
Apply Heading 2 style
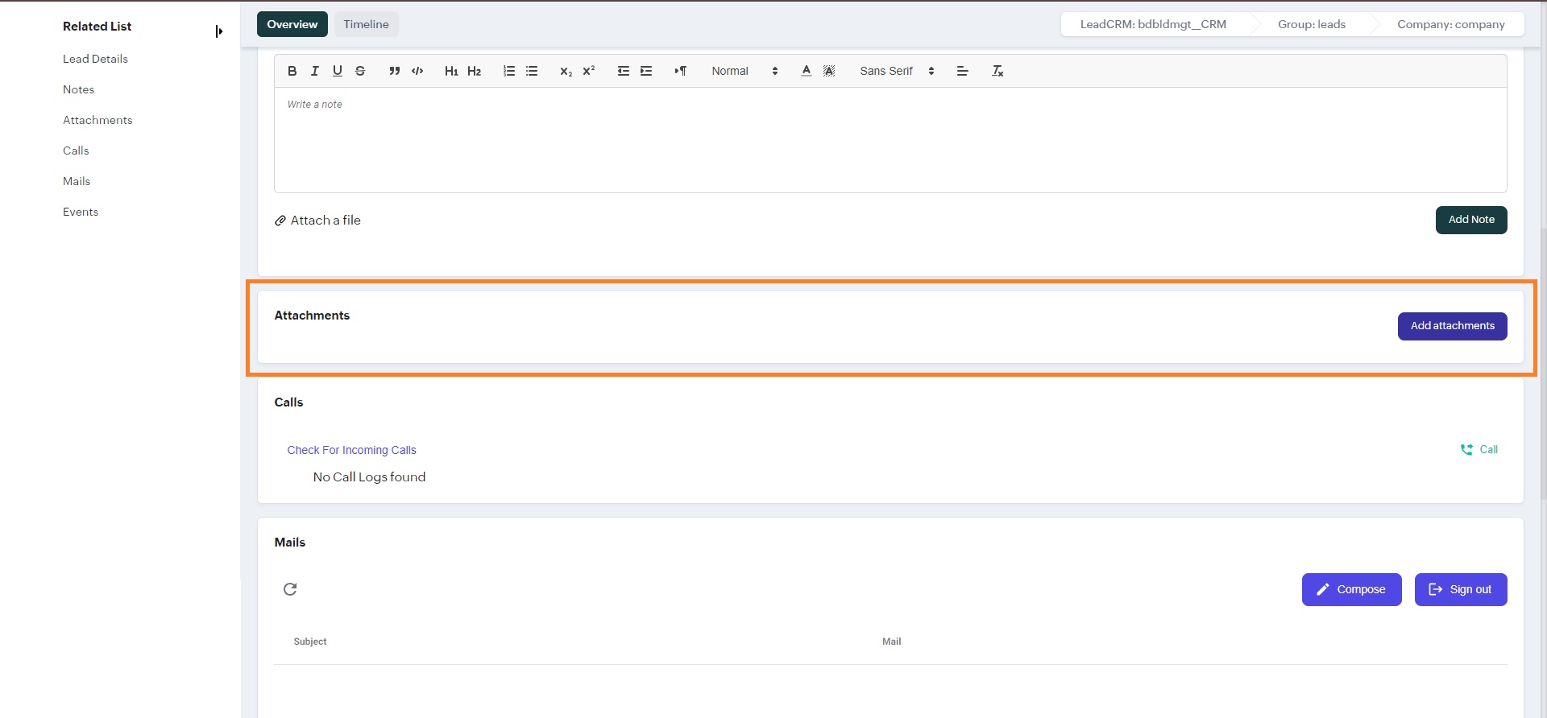click(474, 71)
